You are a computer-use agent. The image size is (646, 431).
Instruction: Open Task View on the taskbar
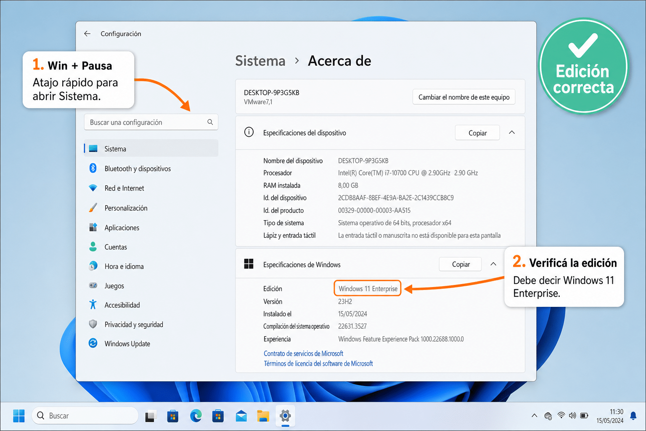coord(150,416)
